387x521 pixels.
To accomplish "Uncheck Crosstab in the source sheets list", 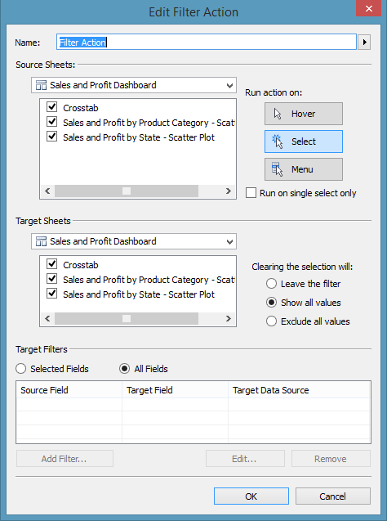I will (x=52, y=107).
